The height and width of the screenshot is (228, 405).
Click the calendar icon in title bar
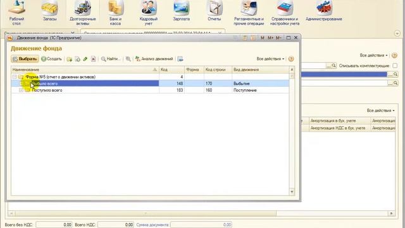253,38
